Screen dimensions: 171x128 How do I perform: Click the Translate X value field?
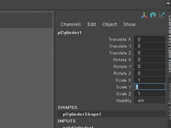(150, 39)
